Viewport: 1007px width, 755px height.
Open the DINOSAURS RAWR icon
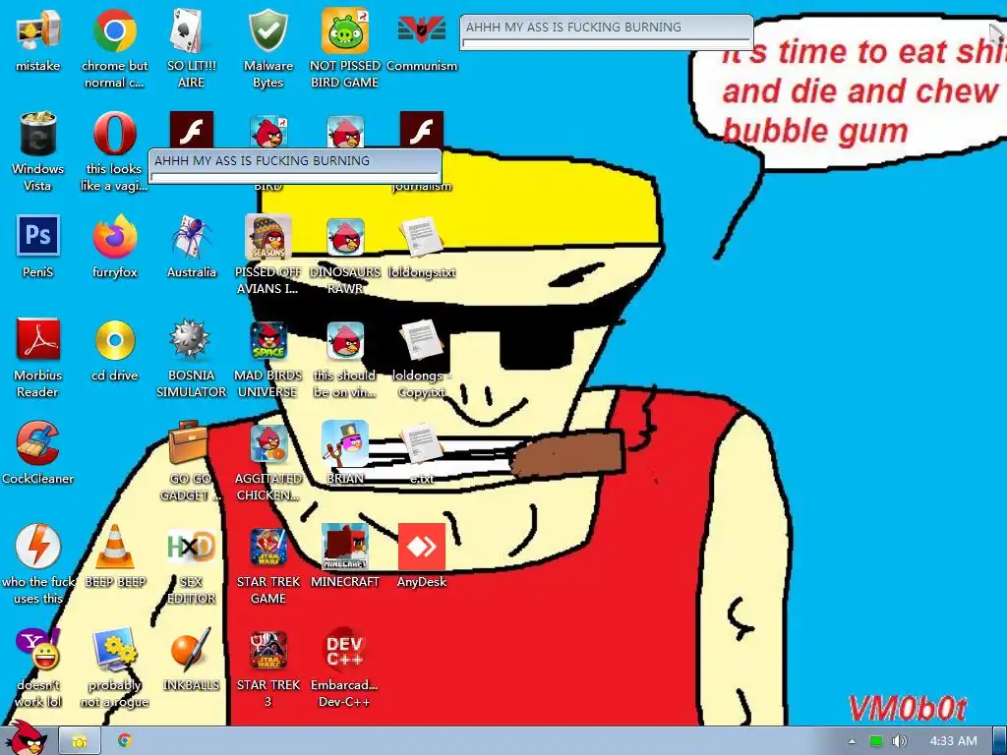[x=345, y=236]
